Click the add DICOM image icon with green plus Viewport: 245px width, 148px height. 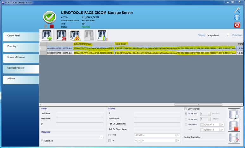click(x=47, y=35)
